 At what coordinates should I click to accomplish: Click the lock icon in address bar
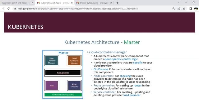click(x=15, y=9)
